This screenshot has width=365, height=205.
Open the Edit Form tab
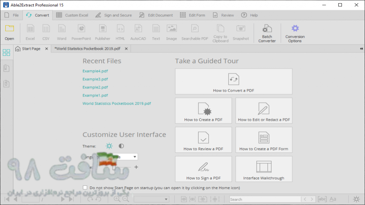coord(192,15)
